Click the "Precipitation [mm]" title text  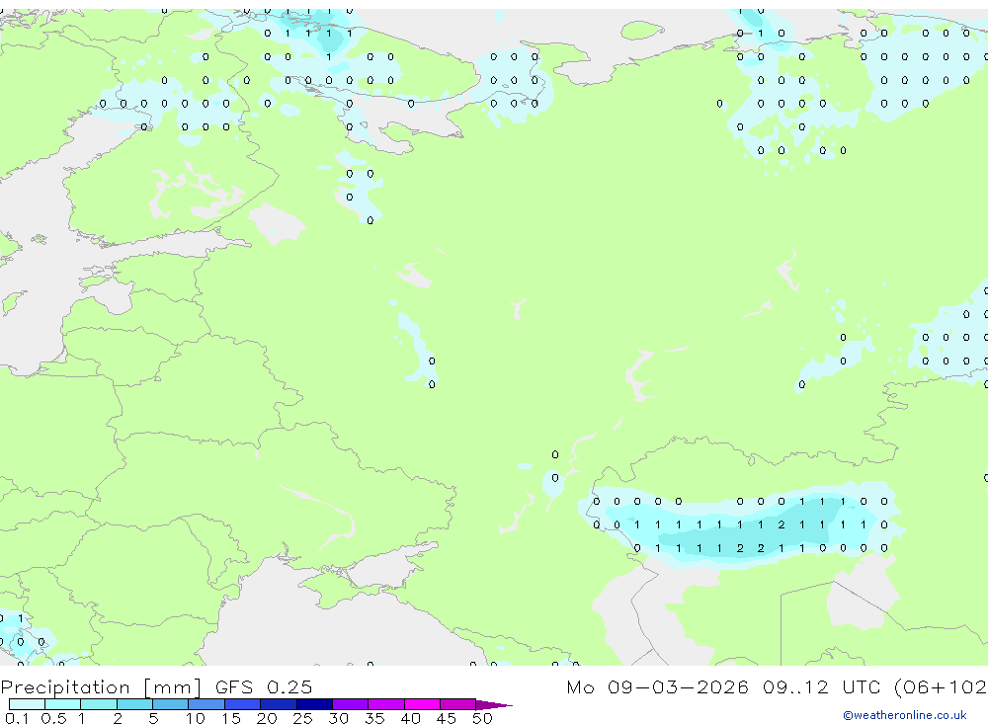pos(101,687)
